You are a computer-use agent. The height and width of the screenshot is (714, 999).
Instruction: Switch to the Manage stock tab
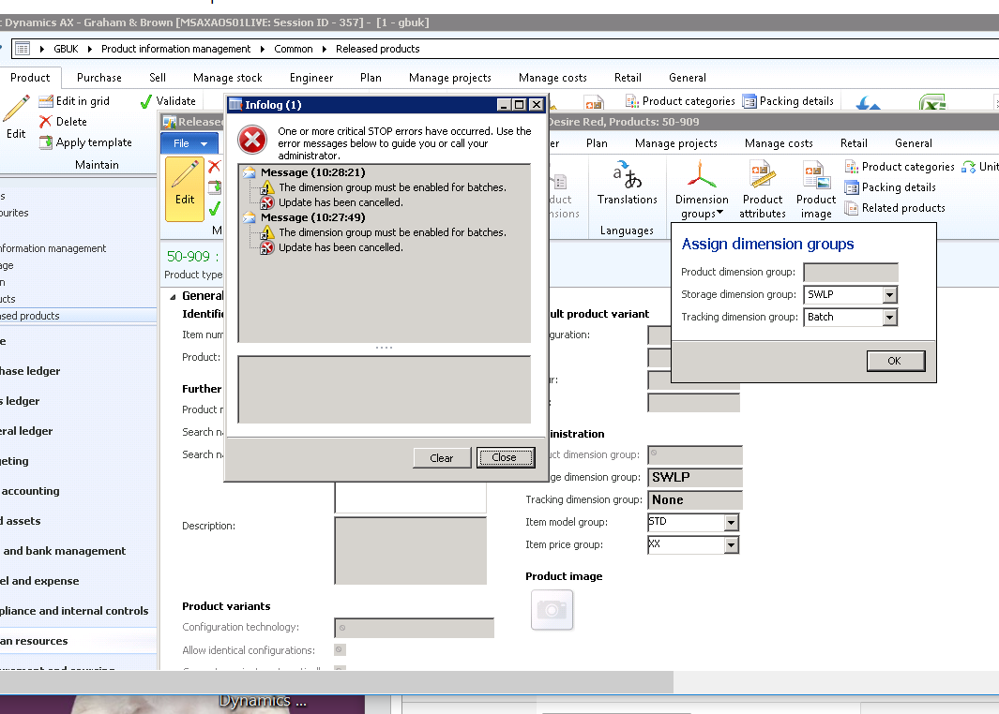coord(227,78)
